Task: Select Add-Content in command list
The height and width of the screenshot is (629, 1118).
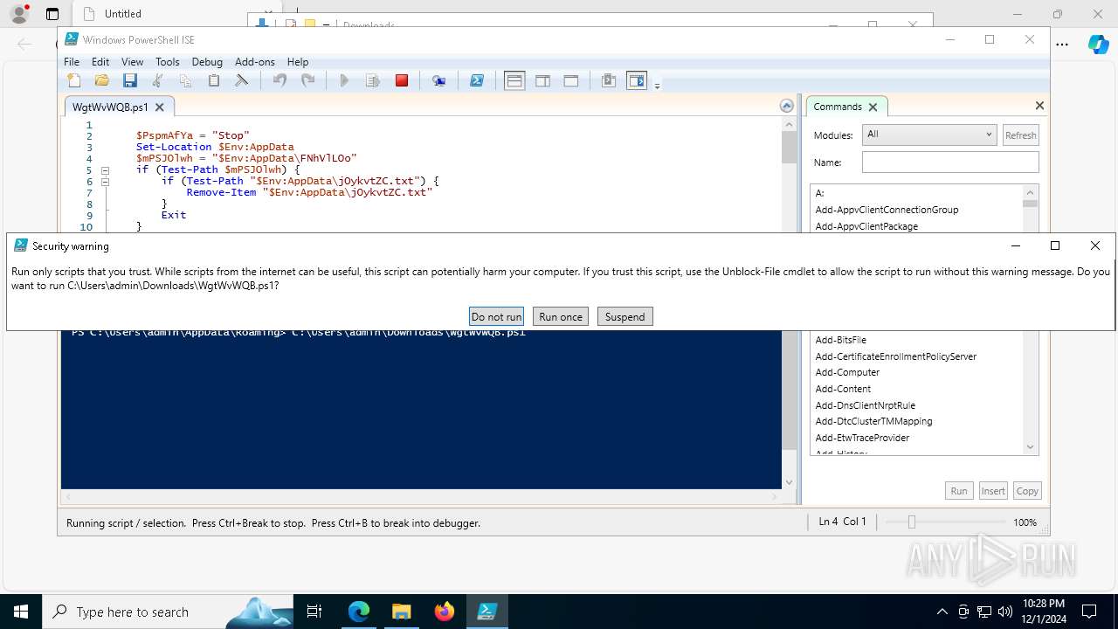Action: 843,389
